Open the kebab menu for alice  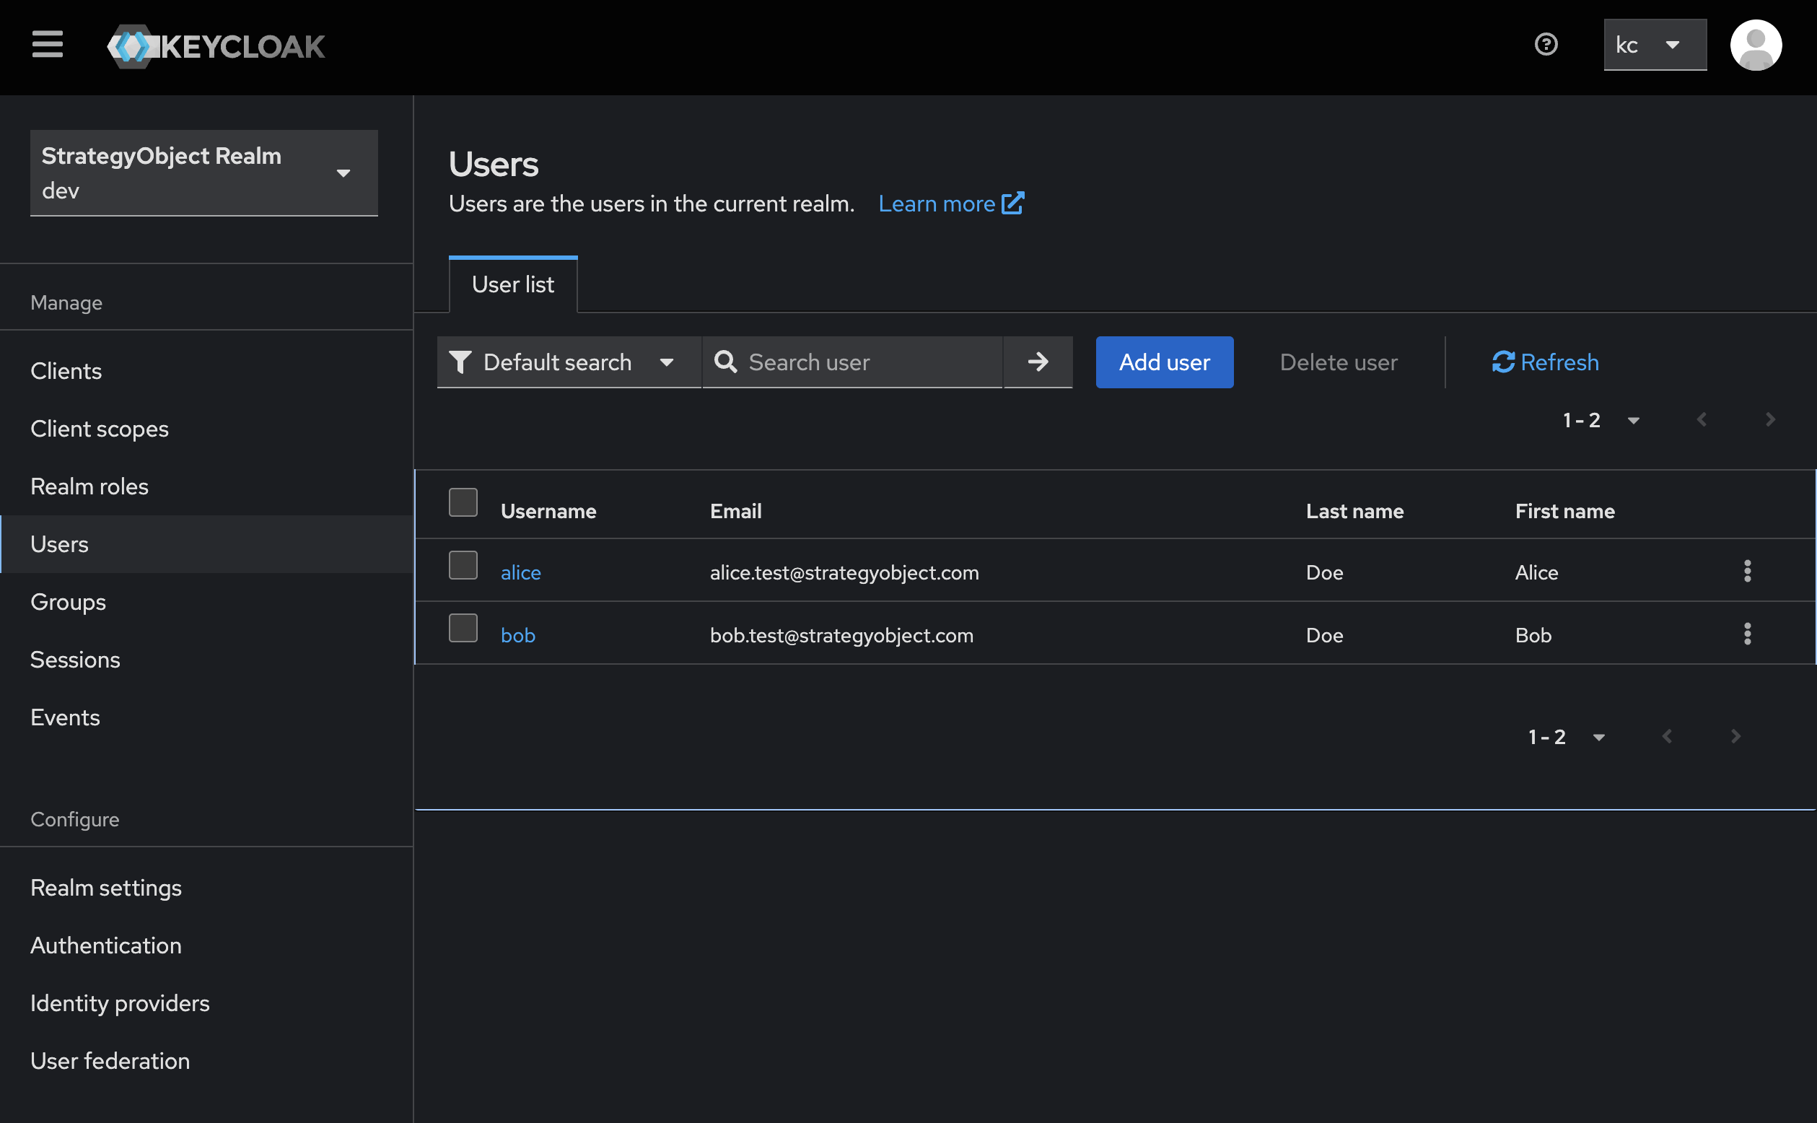pos(1746,571)
